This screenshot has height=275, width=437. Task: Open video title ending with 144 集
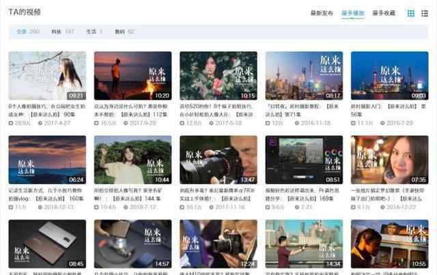[128, 194]
